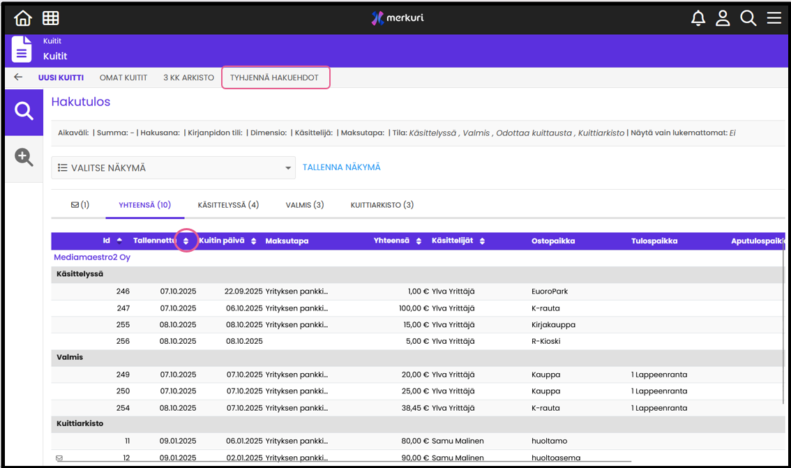Click the back arrow icon

tap(18, 77)
